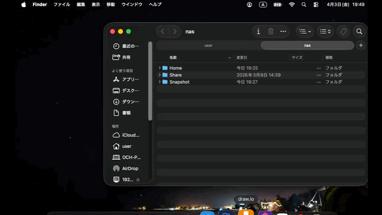Image resolution: width=382 pixels, height=215 pixels.
Task: Select the nas tab
Action: click(307, 45)
